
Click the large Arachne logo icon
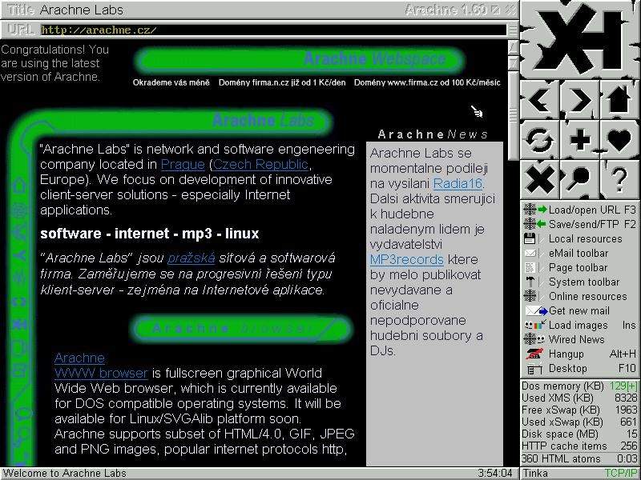[580, 39]
